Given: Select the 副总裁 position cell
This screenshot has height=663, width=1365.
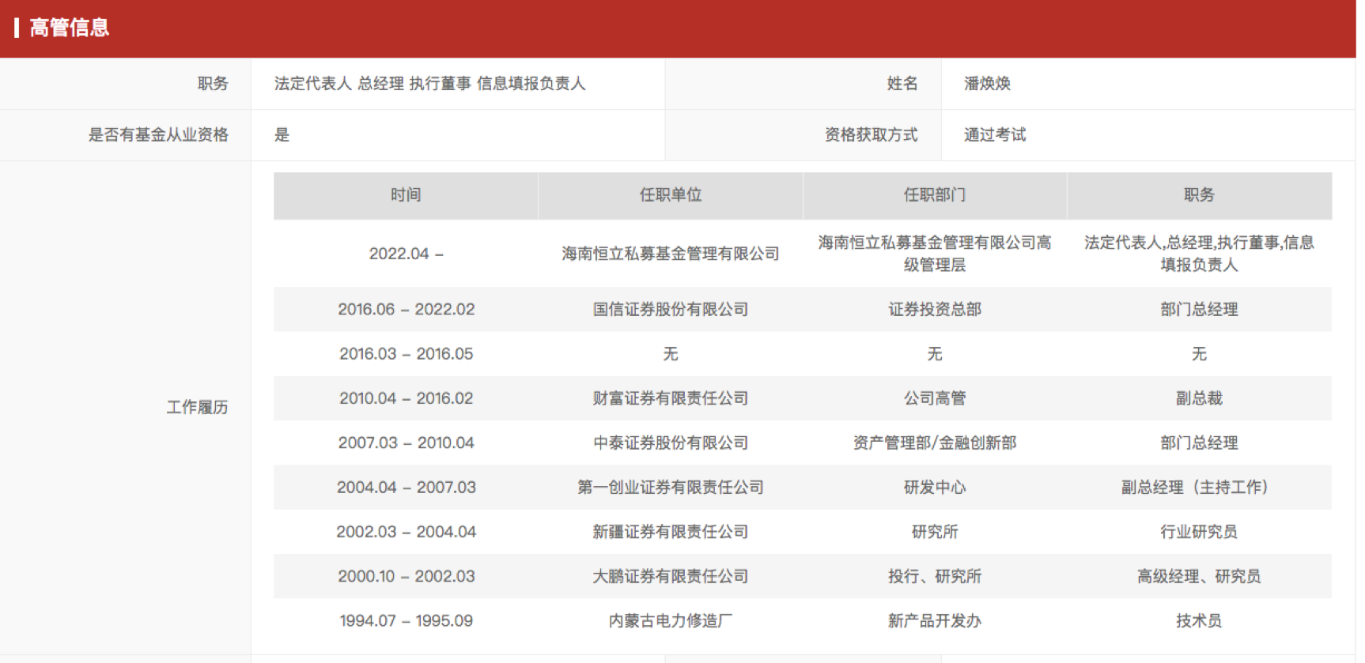Looking at the screenshot, I should 1199,398.
